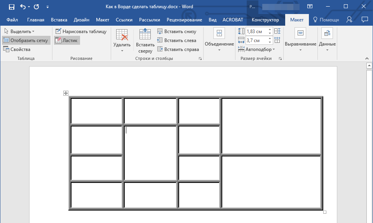Undo the last action
Screen dimensions: 373x223
[x=23, y=7]
